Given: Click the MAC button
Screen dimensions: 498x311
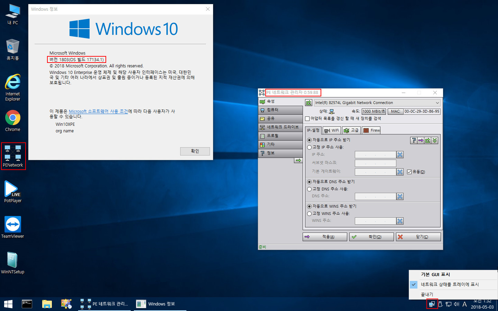Looking at the screenshot, I should click(x=396, y=111).
